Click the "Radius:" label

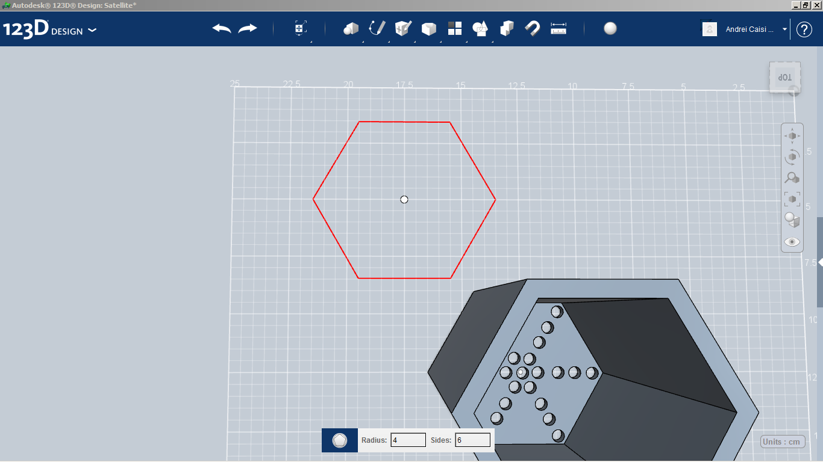(374, 440)
